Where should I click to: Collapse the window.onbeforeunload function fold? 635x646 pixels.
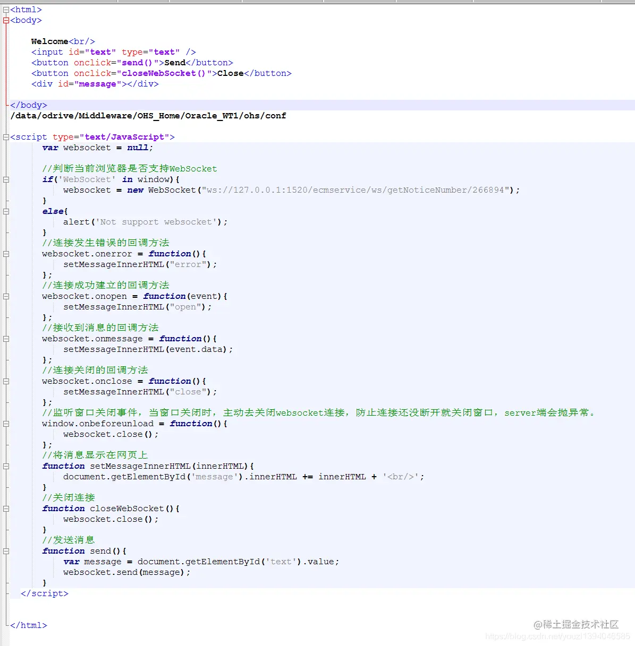(x=6, y=424)
